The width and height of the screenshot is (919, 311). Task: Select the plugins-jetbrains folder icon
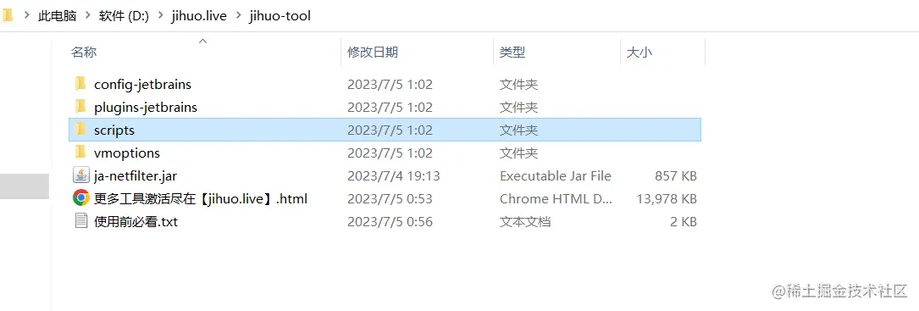(80, 107)
